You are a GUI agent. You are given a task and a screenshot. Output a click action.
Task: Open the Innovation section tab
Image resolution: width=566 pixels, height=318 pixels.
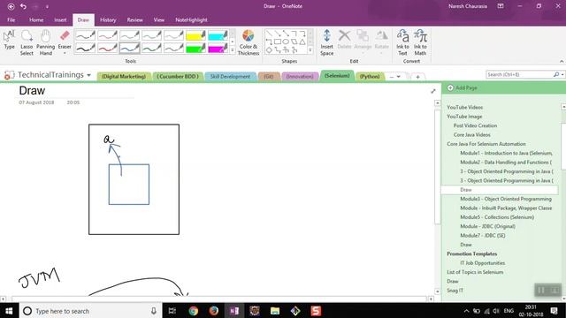click(x=300, y=77)
